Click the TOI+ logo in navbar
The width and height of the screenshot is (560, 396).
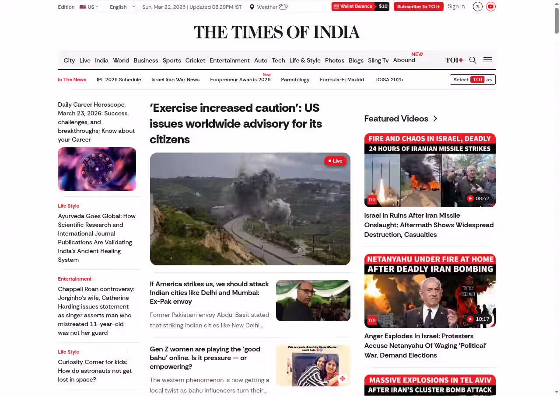click(454, 60)
